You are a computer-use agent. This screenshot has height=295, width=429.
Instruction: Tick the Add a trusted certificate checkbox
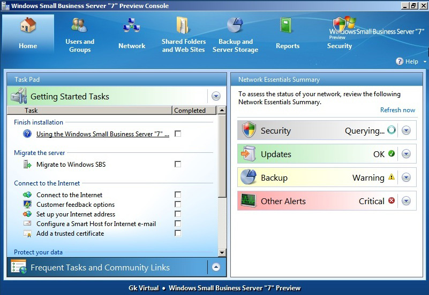(178, 234)
